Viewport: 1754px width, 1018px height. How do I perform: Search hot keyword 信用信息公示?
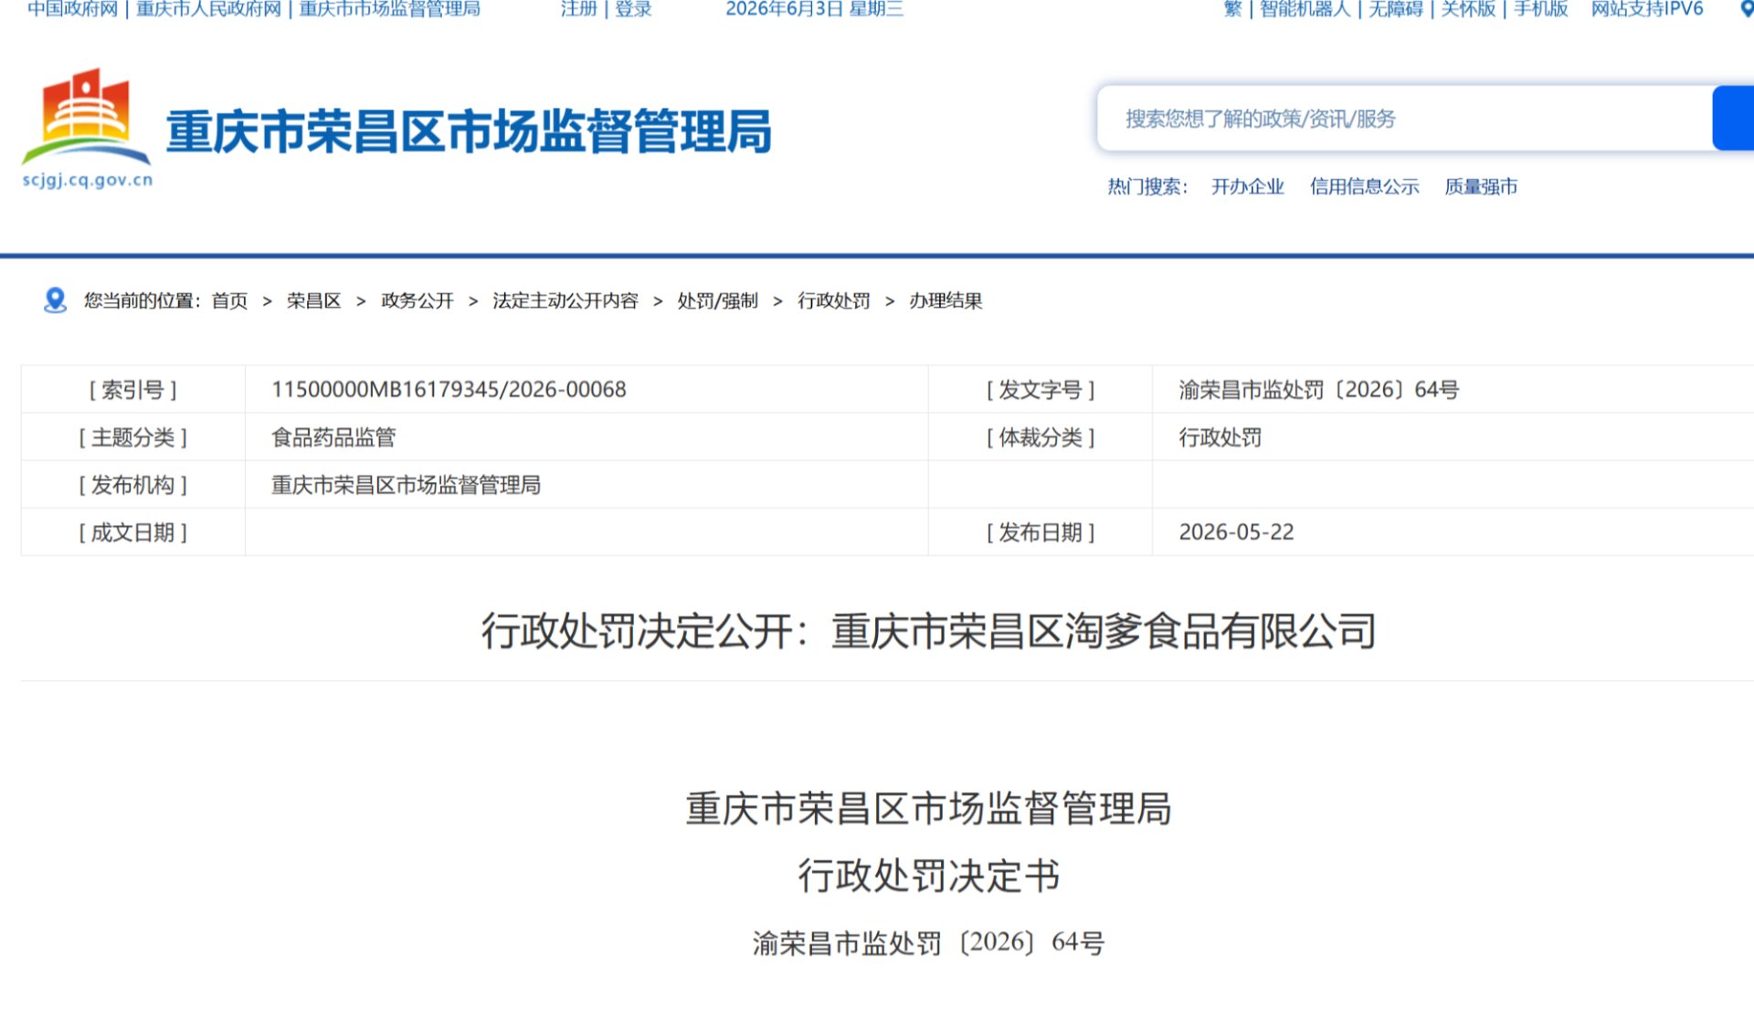[1364, 187]
